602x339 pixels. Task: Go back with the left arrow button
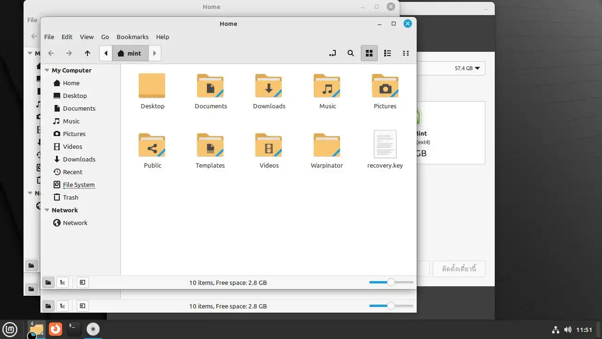[51, 53]
